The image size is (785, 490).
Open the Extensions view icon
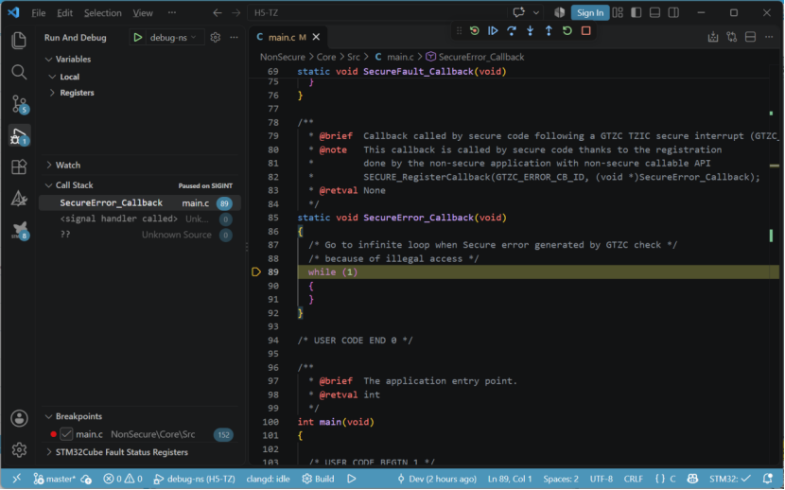tap(19, 166)
